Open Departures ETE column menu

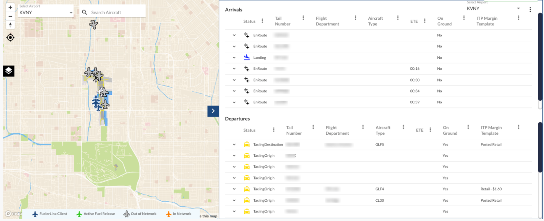[x=430, y=130]
